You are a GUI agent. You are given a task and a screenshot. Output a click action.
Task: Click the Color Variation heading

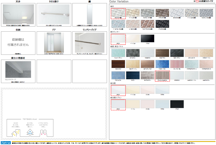pyautogui.click(x=119, y=2)
